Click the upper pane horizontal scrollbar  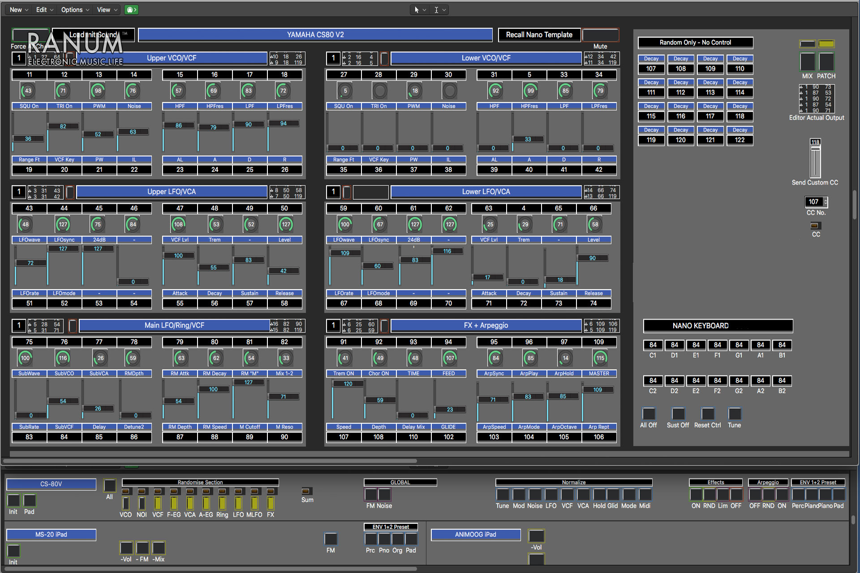211,461
